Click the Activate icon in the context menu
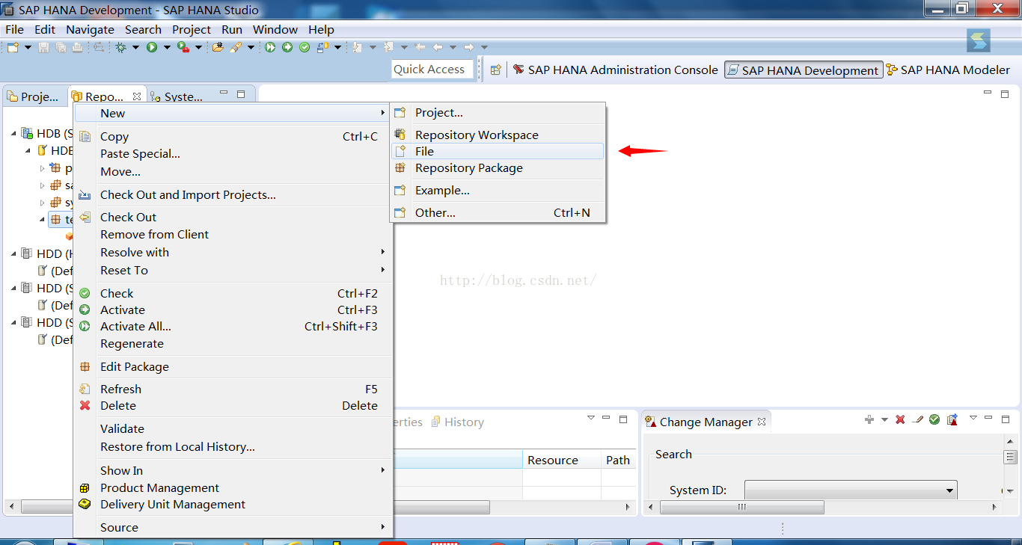Viewport: 1022px width, 545px height. [x=85, y=310]
